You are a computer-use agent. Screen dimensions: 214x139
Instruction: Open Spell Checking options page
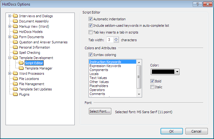(x=30, y=53)
